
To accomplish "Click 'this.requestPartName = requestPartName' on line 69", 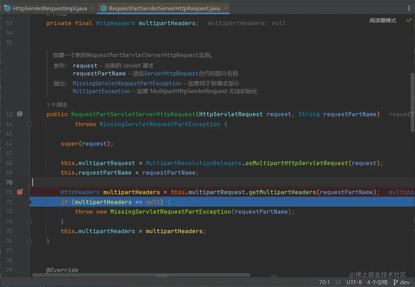I will click(130, 173).
